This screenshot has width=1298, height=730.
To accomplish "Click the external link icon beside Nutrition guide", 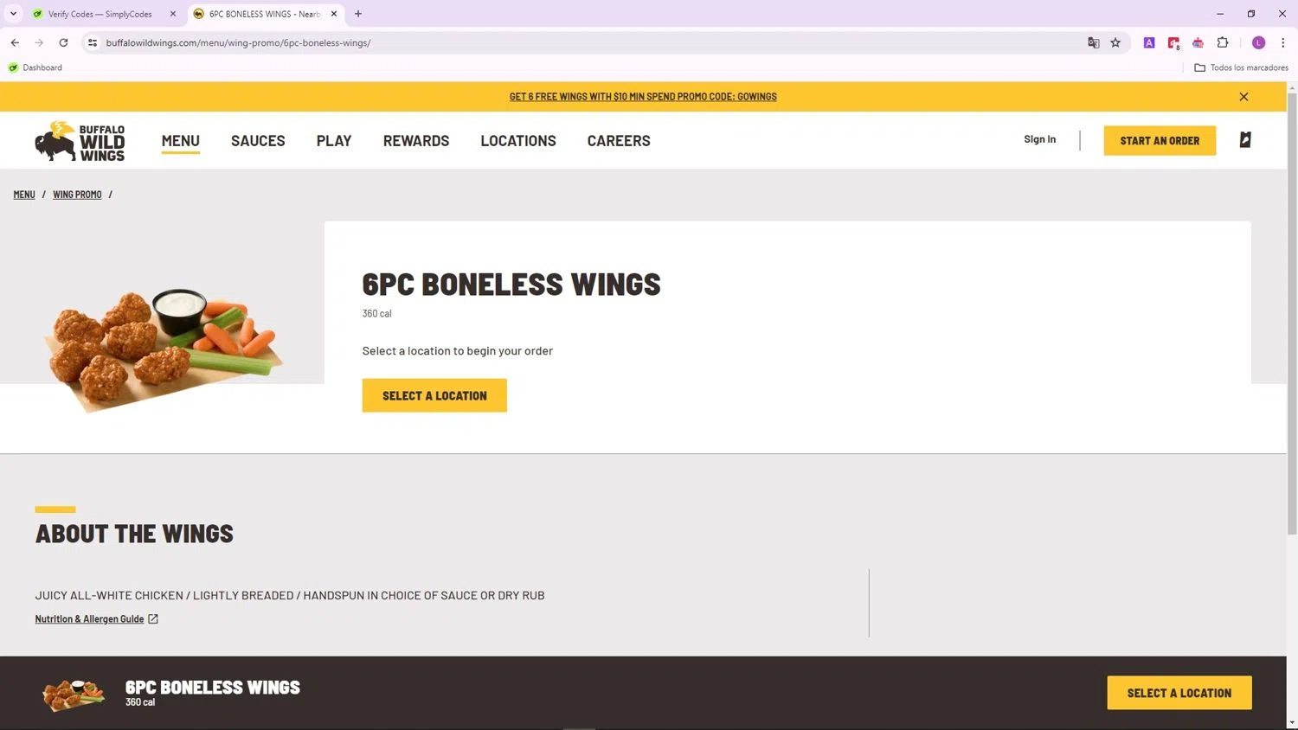I will 153,619.
